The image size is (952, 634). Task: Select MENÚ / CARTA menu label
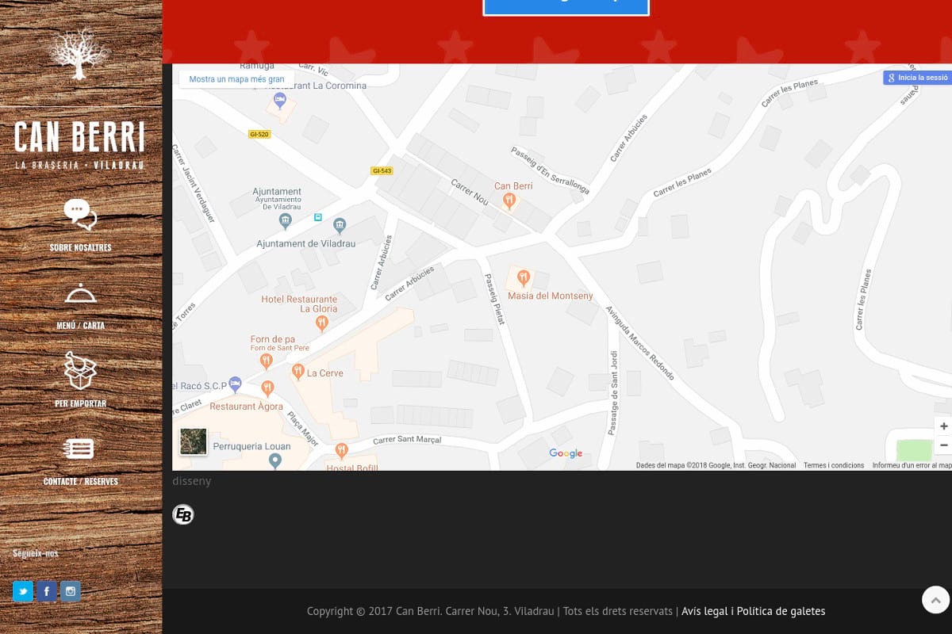tap(80, 326)
